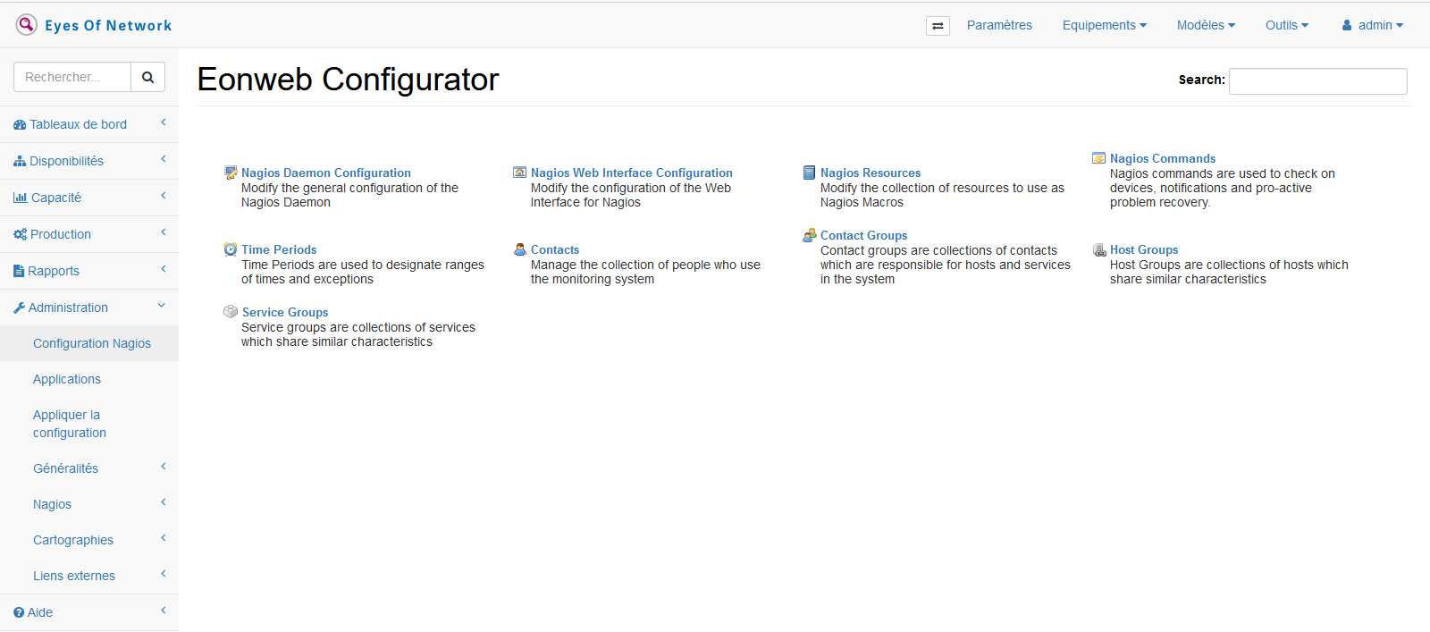Focus the Rechercher sidebar search box
Viewport: 1430px width, 632px height.
[72, 77]
